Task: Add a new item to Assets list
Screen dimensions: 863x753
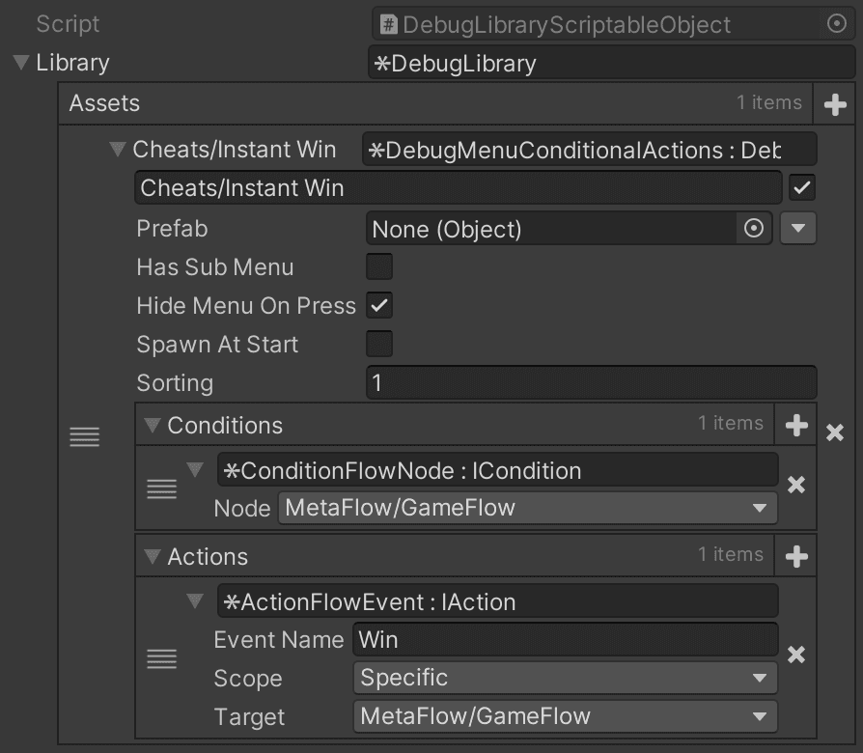Action: [x=835, y=104]
